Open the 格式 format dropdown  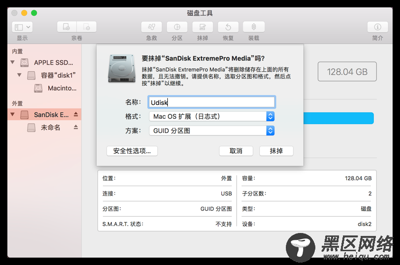212,116
